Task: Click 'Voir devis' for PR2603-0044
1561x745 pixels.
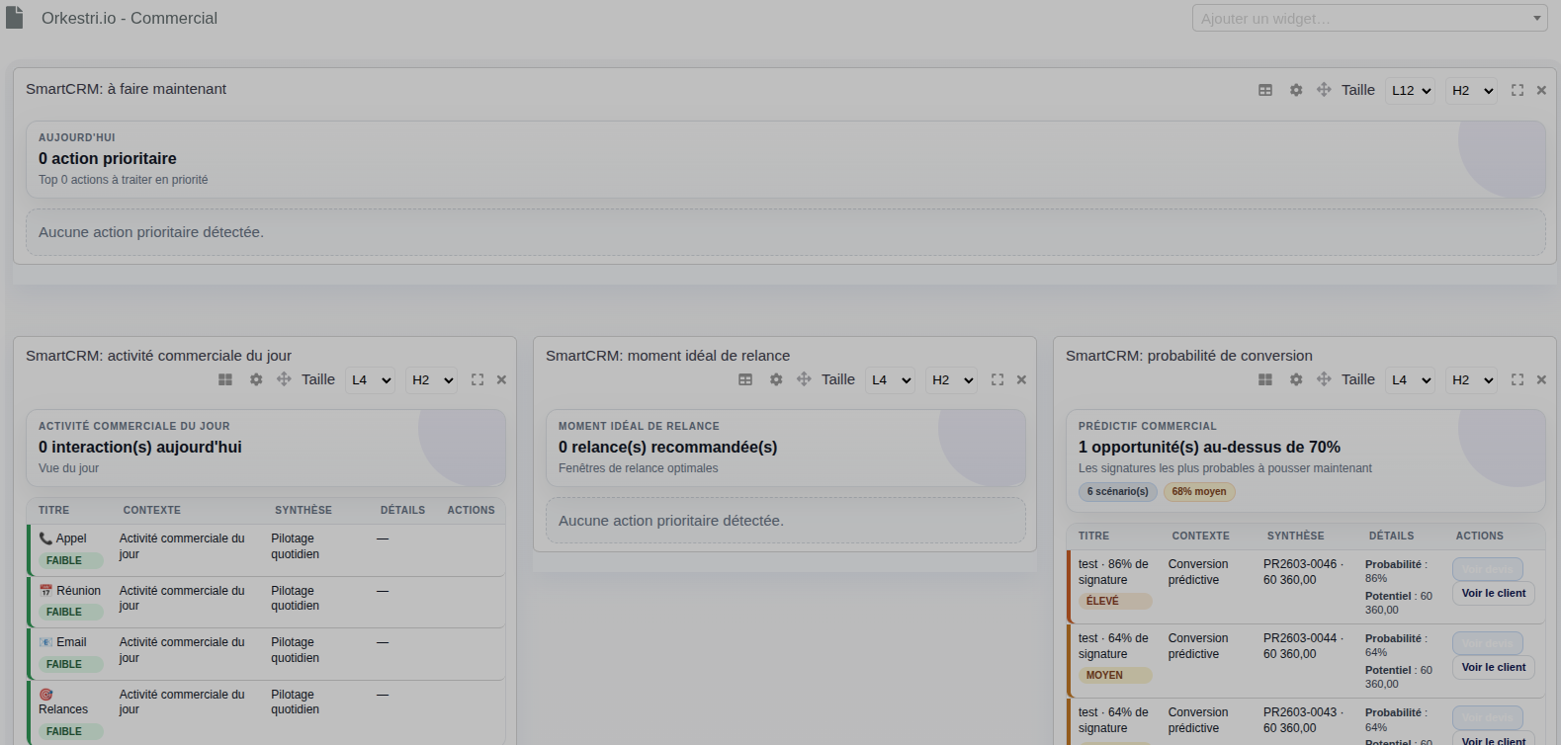Action: (1488, 643)
